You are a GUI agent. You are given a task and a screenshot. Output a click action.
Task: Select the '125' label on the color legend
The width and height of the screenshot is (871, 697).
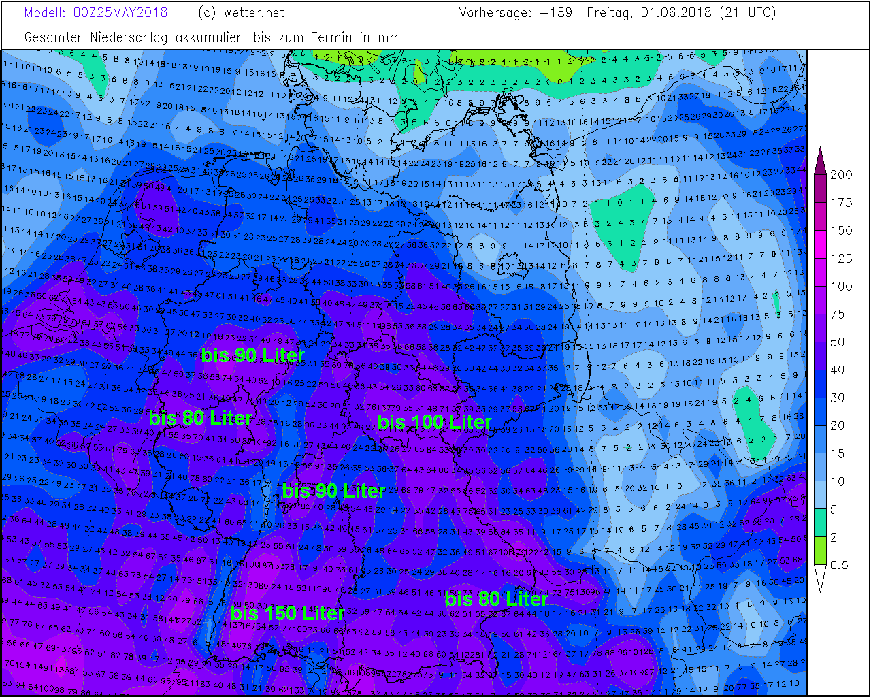(x=841, y=259)
